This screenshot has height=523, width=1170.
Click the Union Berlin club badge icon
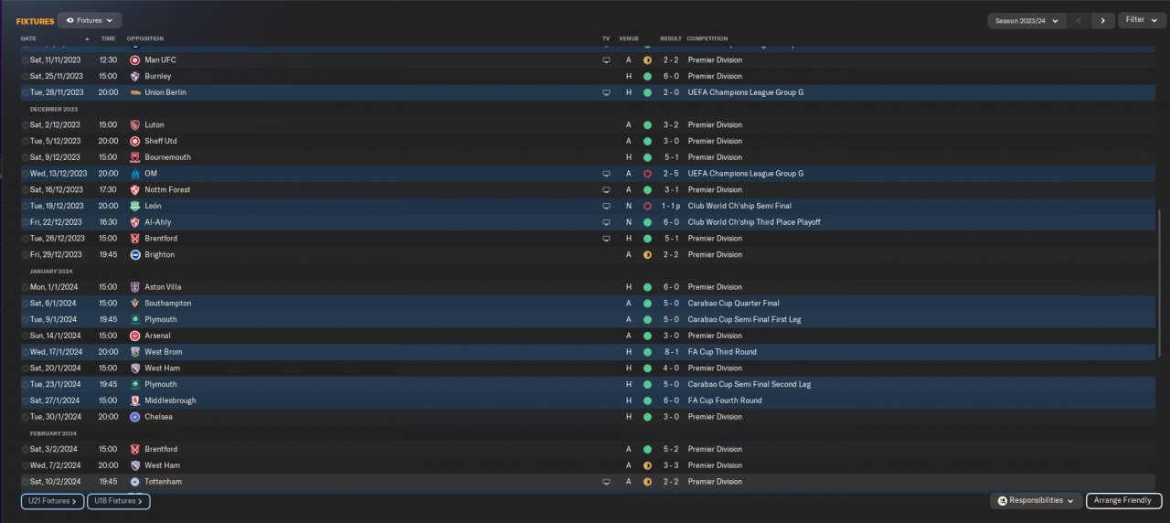pos(134,92)
